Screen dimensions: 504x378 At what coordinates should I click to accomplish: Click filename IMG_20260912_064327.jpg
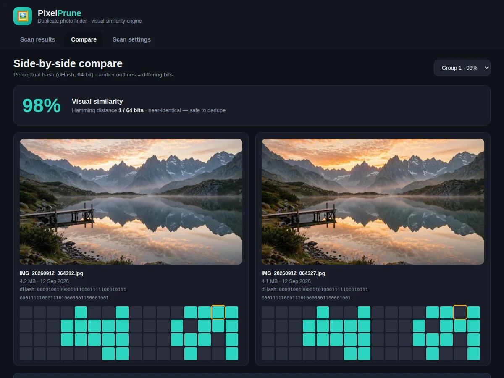pyautogui.click(x=293, y=273)
